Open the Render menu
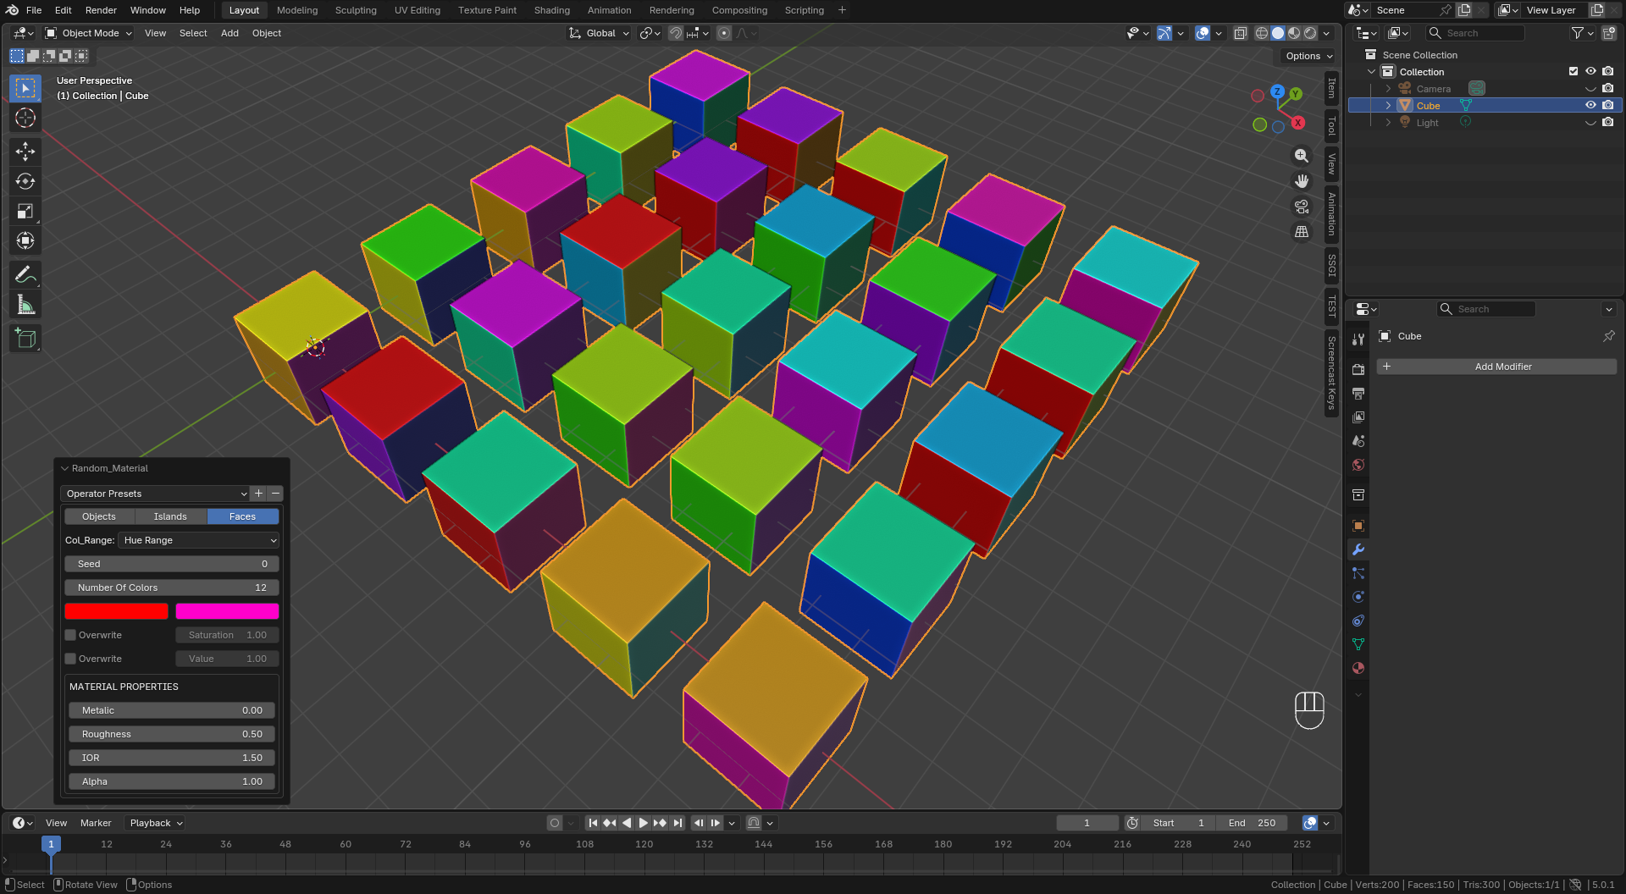 101,10
